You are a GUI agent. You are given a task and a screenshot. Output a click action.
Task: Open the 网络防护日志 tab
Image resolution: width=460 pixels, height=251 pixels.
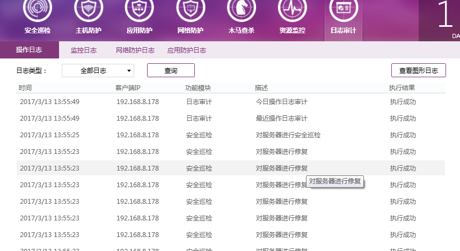(x=135, y=50)
